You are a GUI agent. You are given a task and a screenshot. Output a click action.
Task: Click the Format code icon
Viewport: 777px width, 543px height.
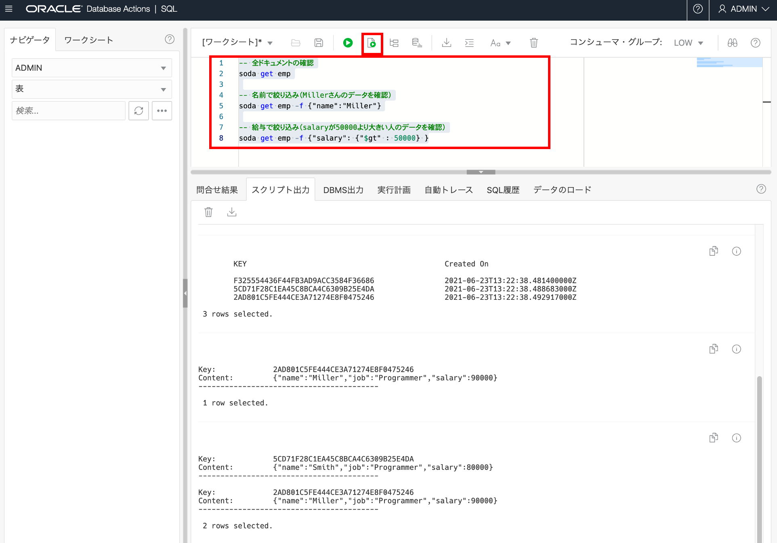(469, 42)
